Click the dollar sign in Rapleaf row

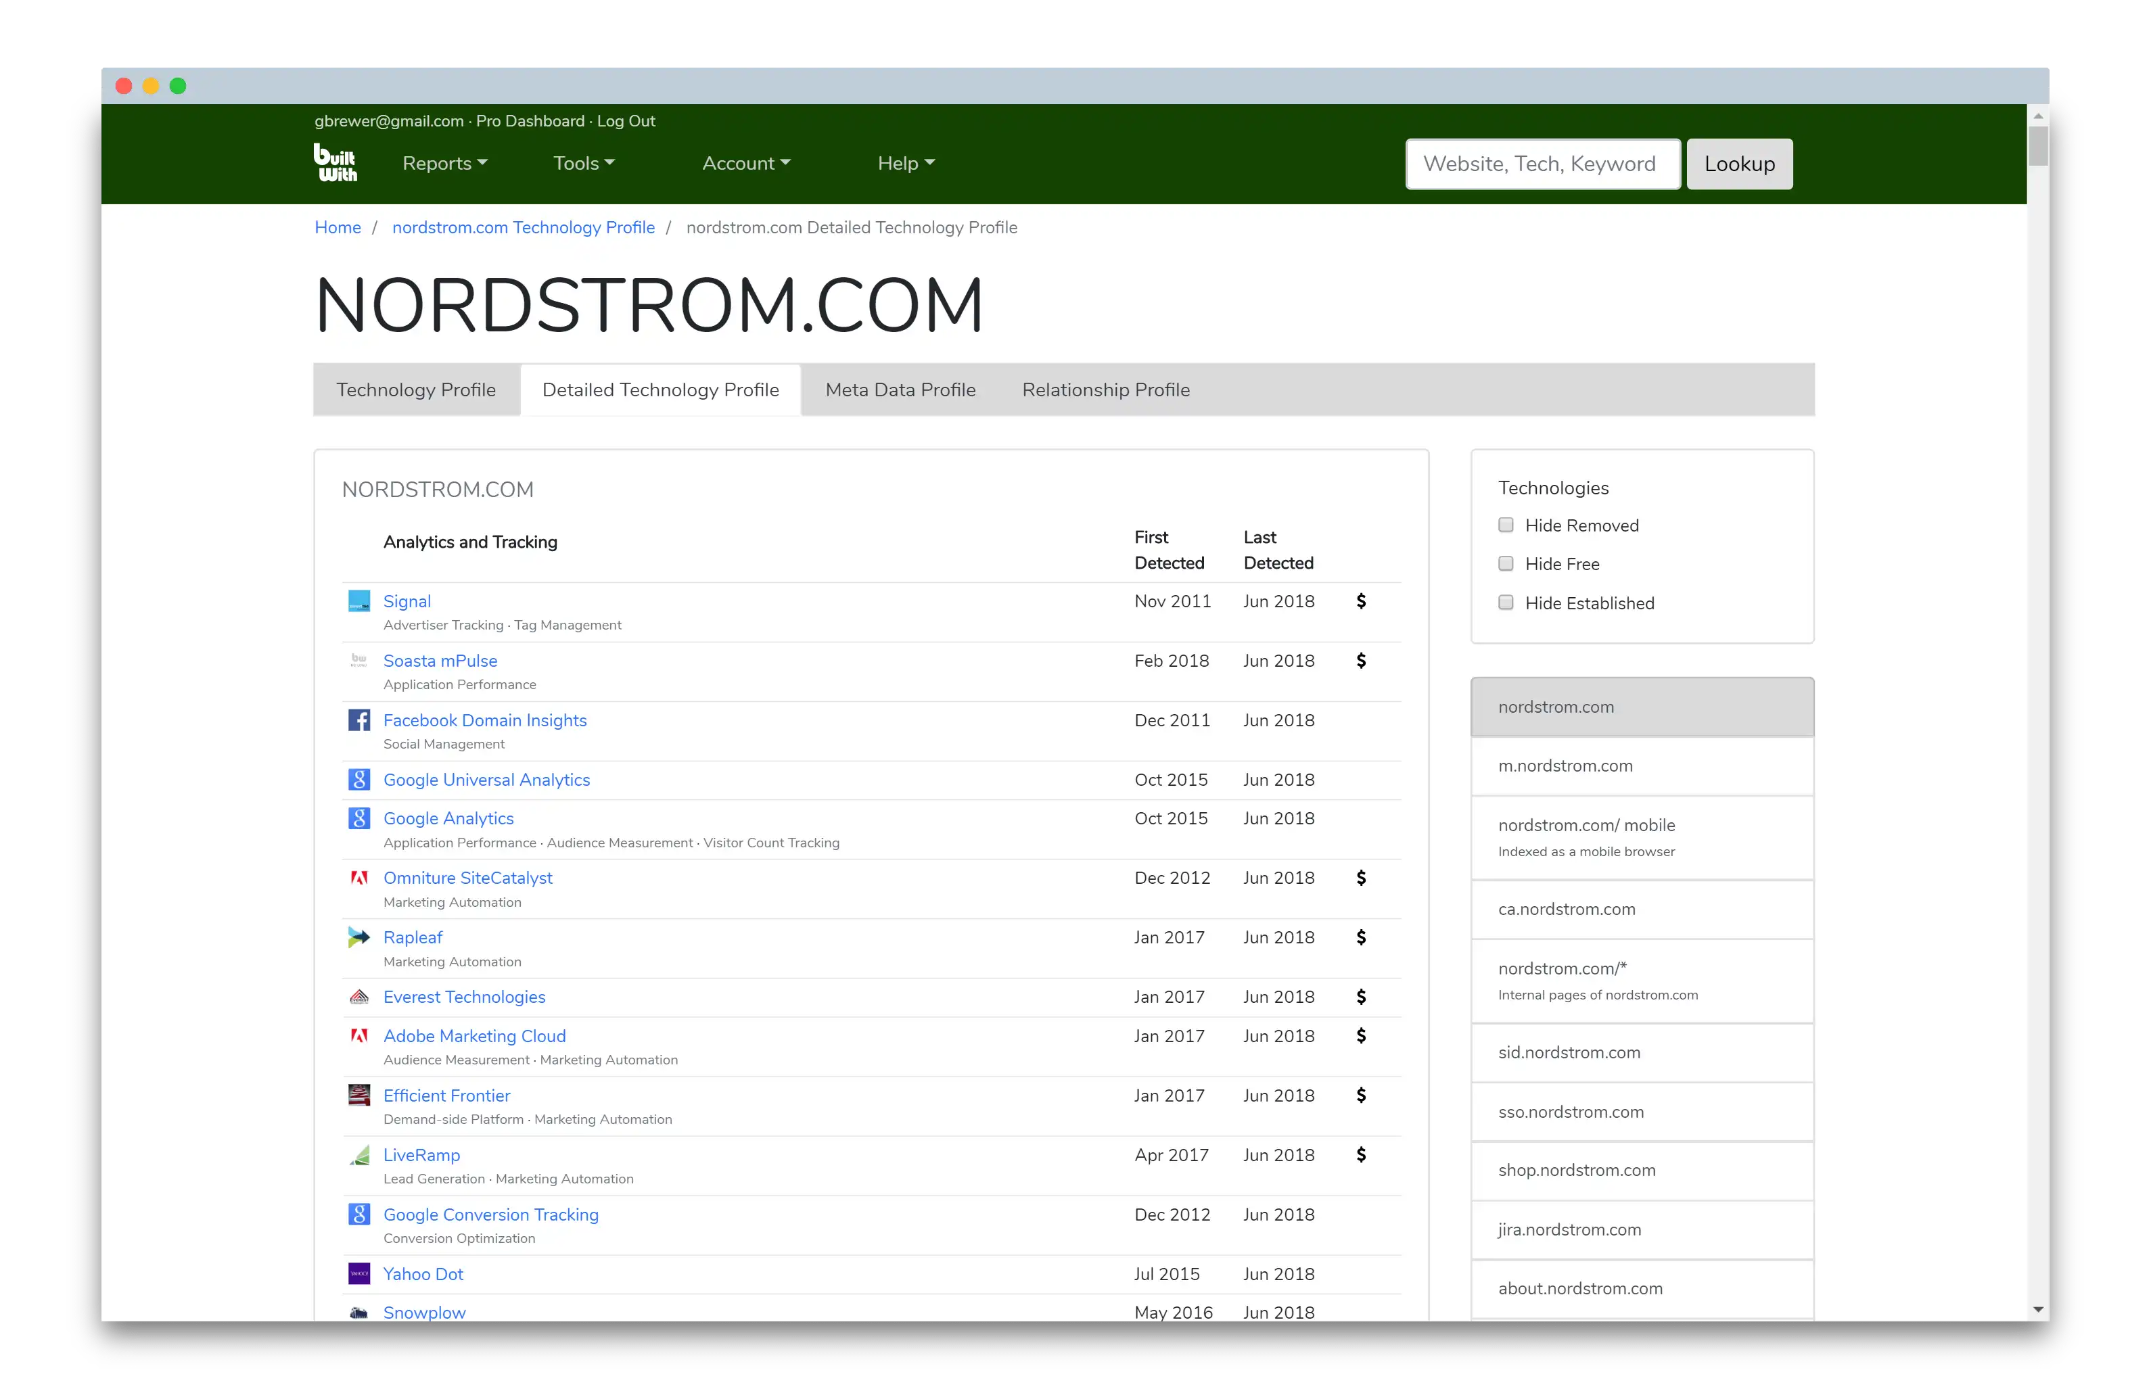[x=1361, y=937]
